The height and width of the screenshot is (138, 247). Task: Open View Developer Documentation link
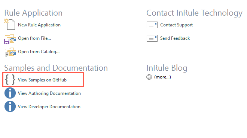click(x=49, y=107)
